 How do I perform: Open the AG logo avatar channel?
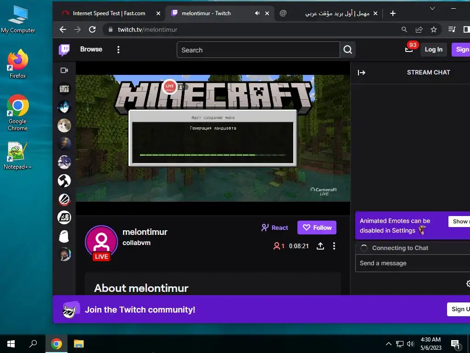[x=64, y=217]
